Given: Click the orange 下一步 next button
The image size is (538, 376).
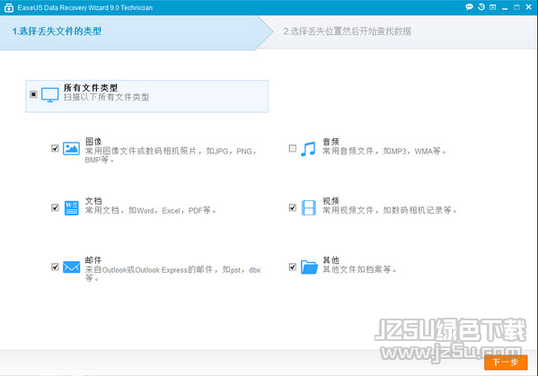Looking at the screenshot, I should pos(506,363).
